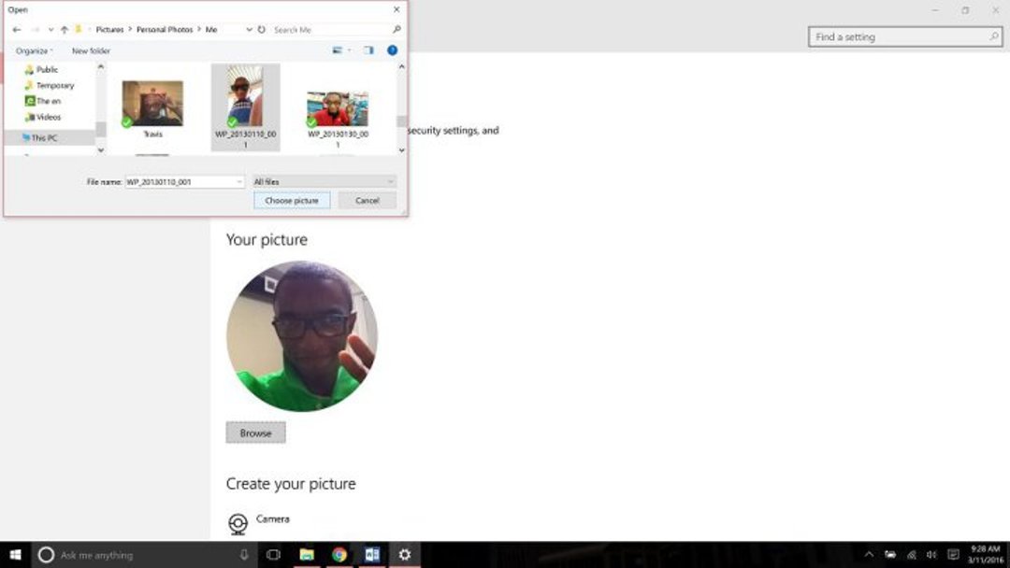Open the Action Center notifications icon
This screenshot has width=1010, height=568.
(954, 555)
